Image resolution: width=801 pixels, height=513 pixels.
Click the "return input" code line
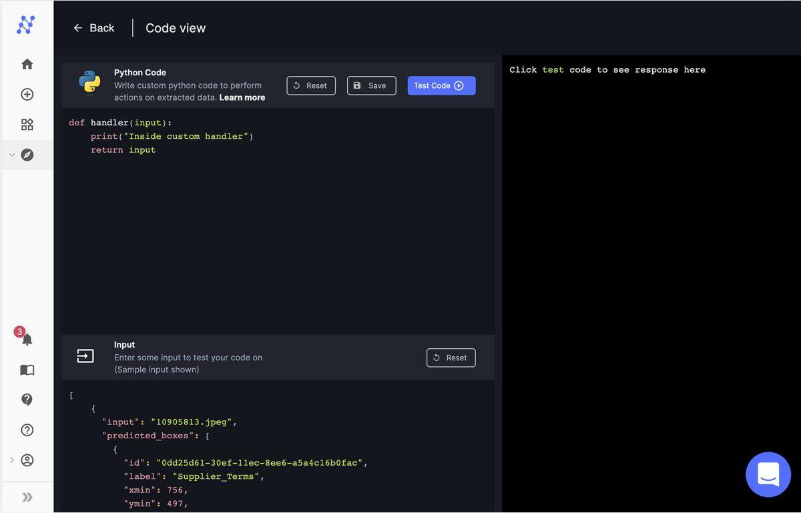point(123,150)
